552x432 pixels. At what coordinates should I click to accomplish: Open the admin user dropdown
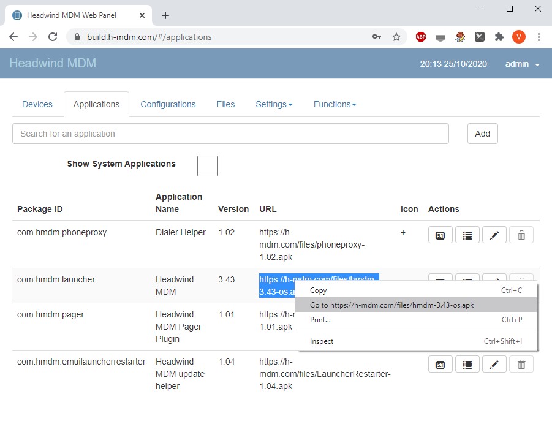tap(522, 64)
